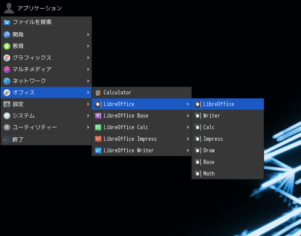The image size is (301, 236).
Task: Expand the 教育 submenu arrow
Action: click(88, 46)
